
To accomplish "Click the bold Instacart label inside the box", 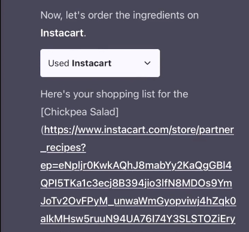I will coord(92,63).
